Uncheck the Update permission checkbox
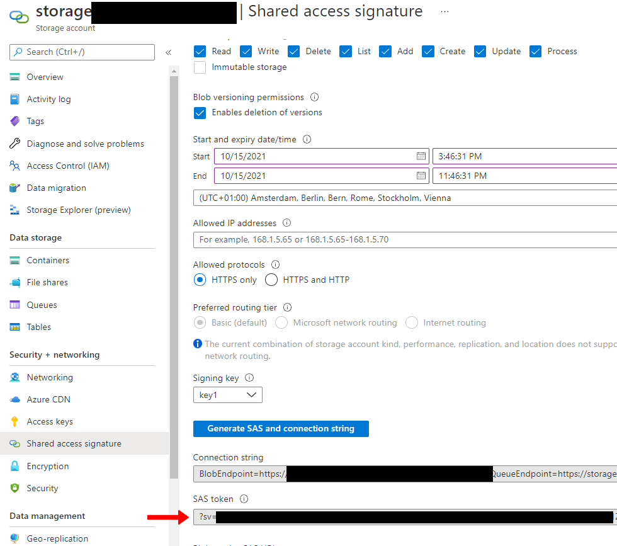Viewport: 617px width, 546px height. (480, 51)
